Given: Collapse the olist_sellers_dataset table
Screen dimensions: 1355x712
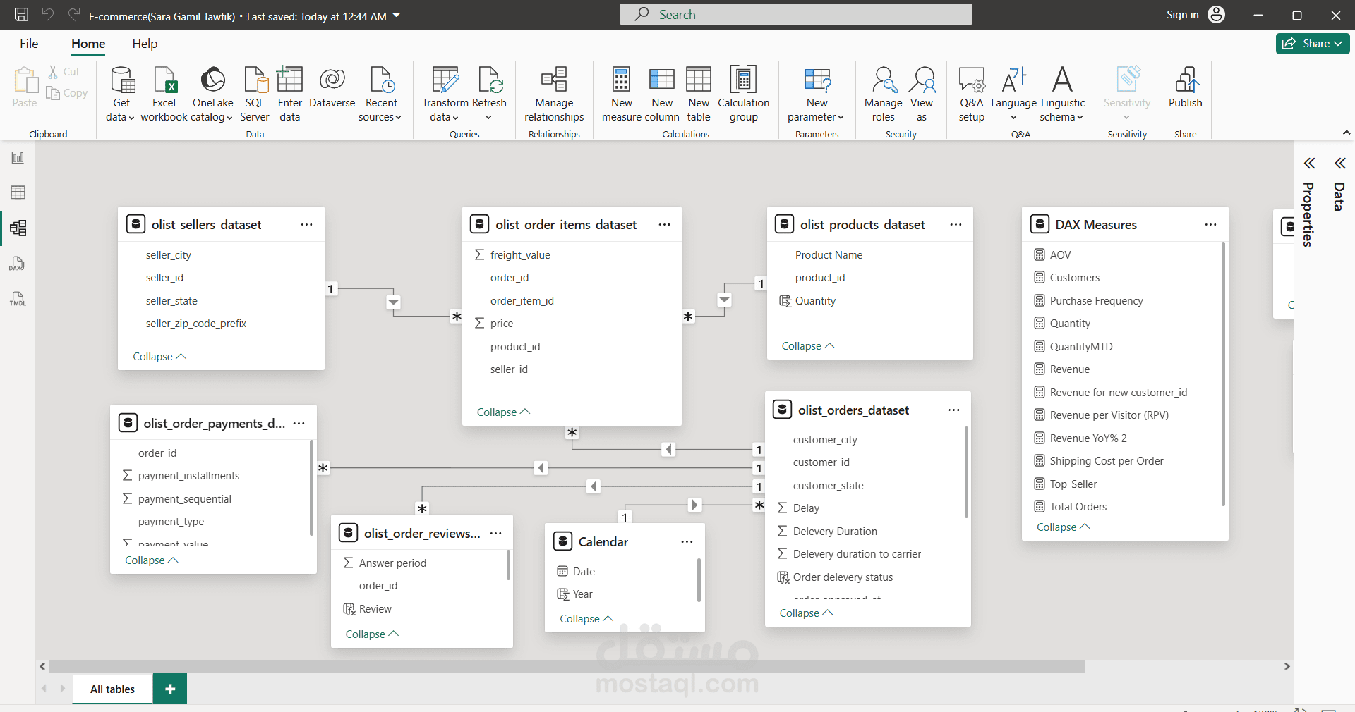Looking at the screenshot, I should [x=159, y=357].
